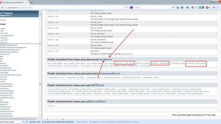Click the magnifier icon in search box
The height and width of the screenshot is (124, 221).
coord(173,8)
